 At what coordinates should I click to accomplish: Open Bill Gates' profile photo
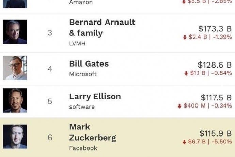pyautogui.click(x=15, y=68)
